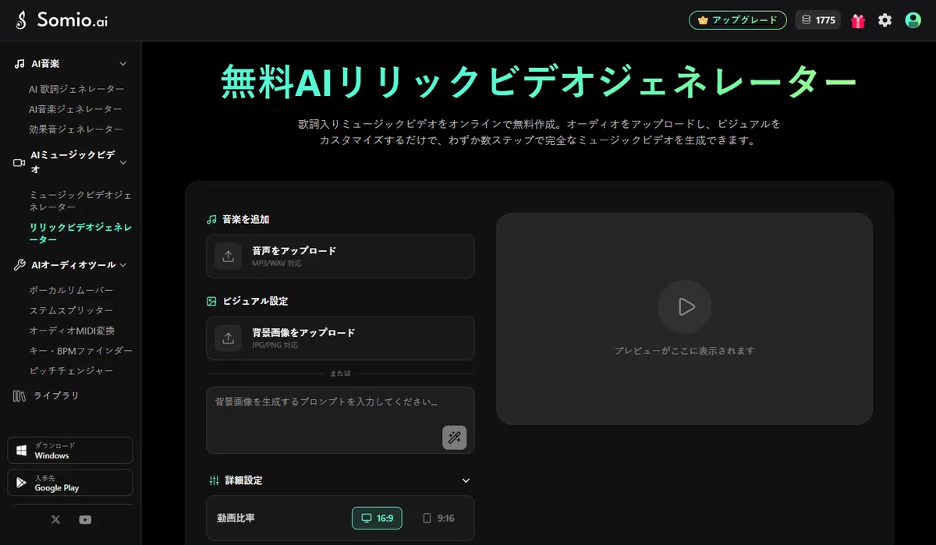This screenshot has width=936, height=545.
Task: Click the ライブラリ library books icon
Action: [x=19, y=396]
